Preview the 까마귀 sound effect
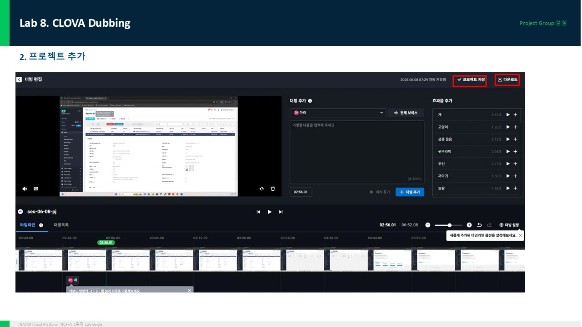Screen dimensions: 582x327 pyautogui.click(x=508, y=176)
